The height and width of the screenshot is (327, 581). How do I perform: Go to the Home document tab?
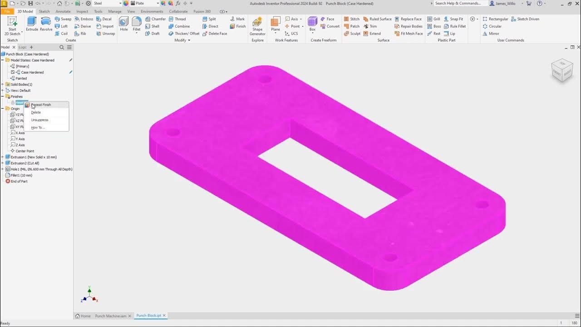point(83,316)
